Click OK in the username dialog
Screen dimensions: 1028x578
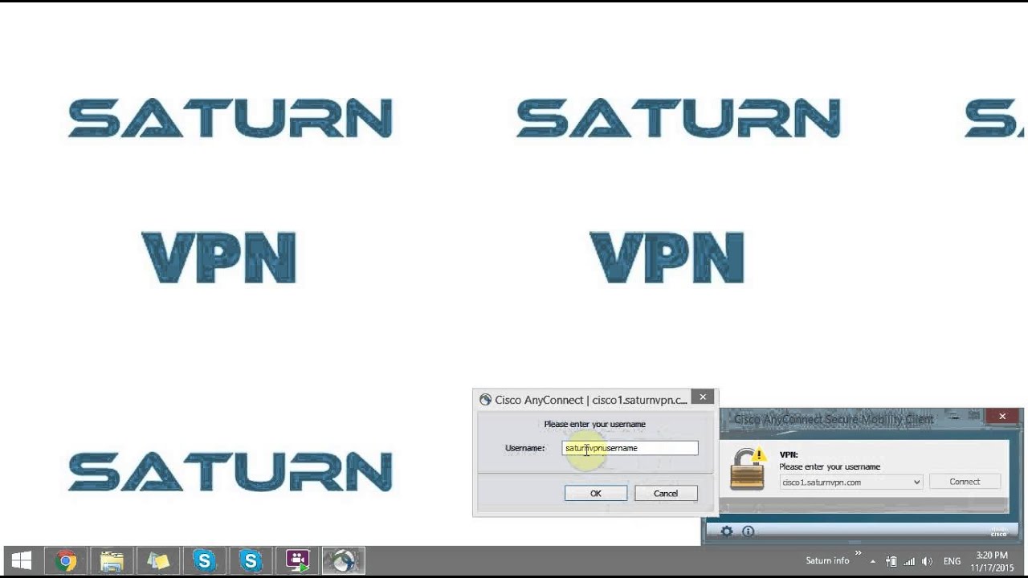(x=596, y=493)
